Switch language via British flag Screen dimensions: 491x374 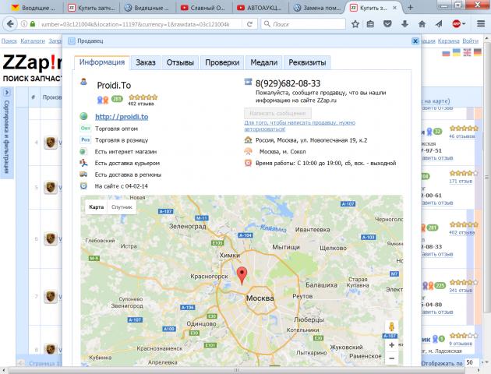click(x=467, y=52)
